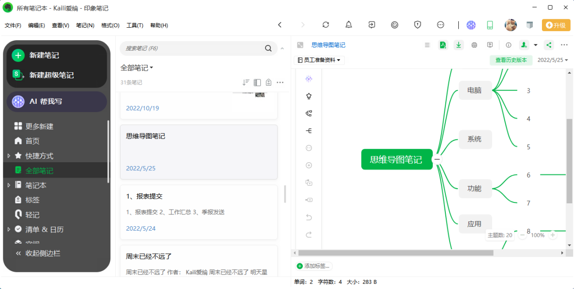The image size is (574, 289).
Task: Expand the 笔记本 tree item
Action: (x=9, y=185)
